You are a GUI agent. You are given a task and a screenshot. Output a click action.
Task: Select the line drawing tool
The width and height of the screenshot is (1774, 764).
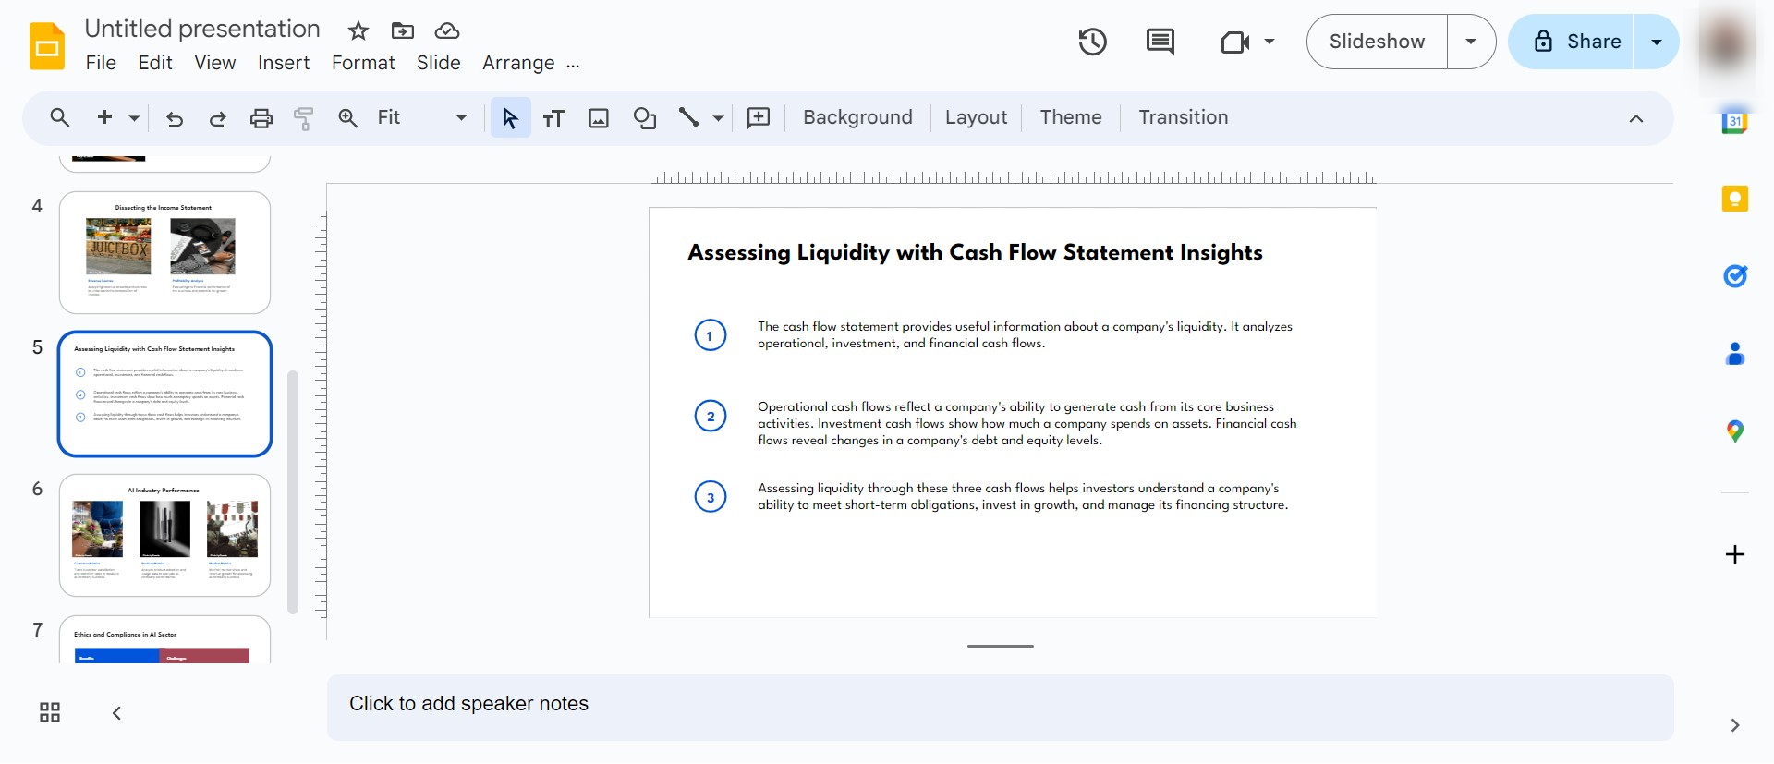click(x=688, y=117)
